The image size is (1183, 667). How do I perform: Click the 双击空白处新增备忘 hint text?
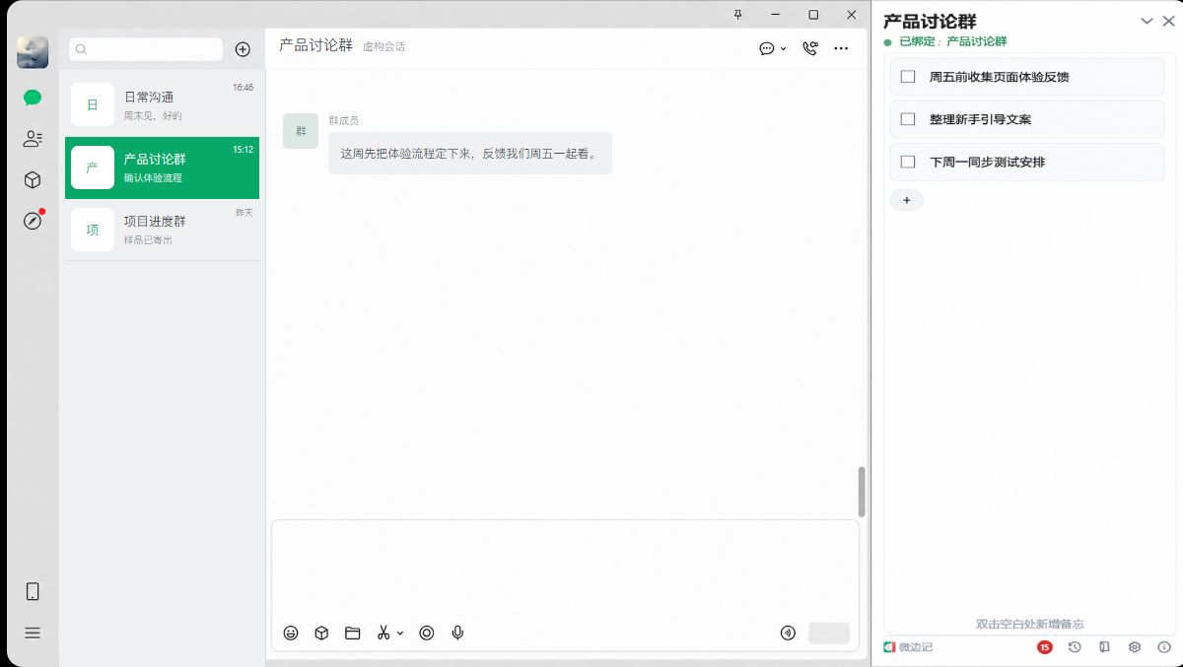1030,624
